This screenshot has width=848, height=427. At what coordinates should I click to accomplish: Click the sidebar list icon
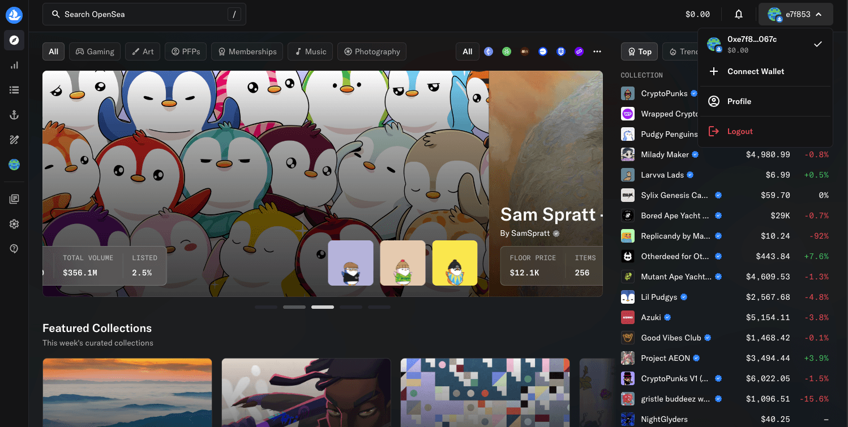click(x=14, y=90)
